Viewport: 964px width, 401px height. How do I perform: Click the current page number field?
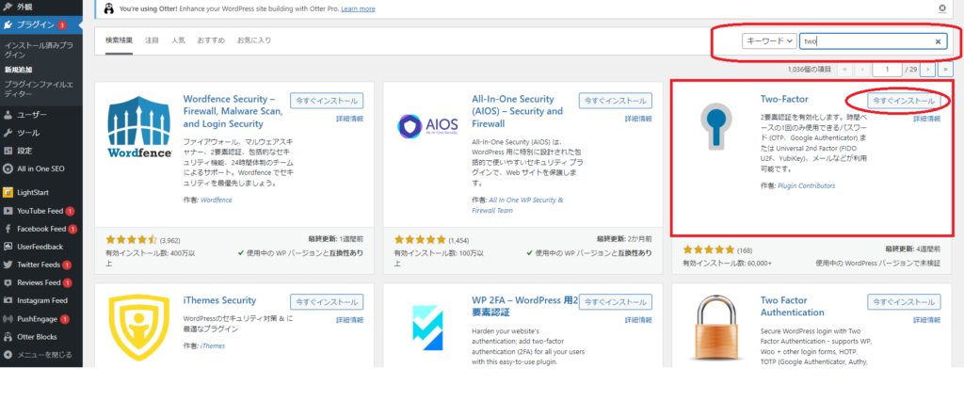click(887, 70)
